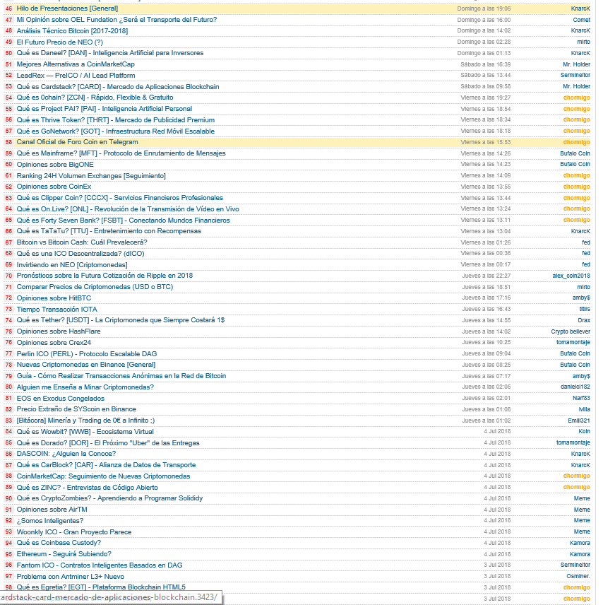
Task: Open the Thrive Token [THRT] thread
Action: [x=116, y=119]
